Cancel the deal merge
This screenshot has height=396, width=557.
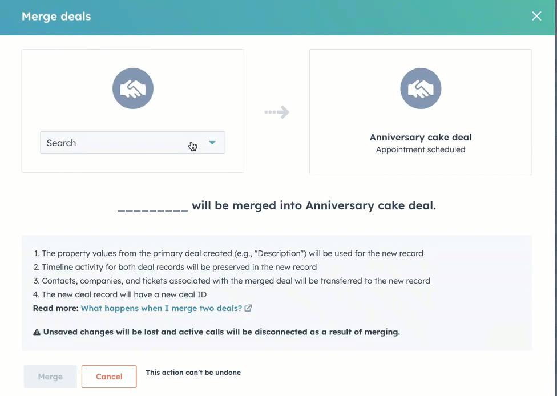click(109, 377)
